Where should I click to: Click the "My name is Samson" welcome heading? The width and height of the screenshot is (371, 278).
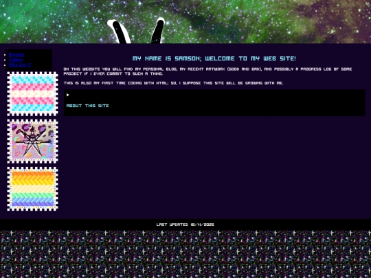point(214,58)
